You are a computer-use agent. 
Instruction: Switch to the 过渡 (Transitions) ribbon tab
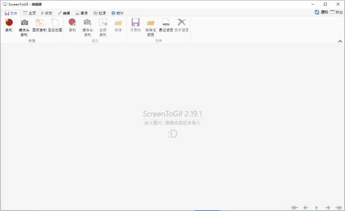[x=100, y=13]
